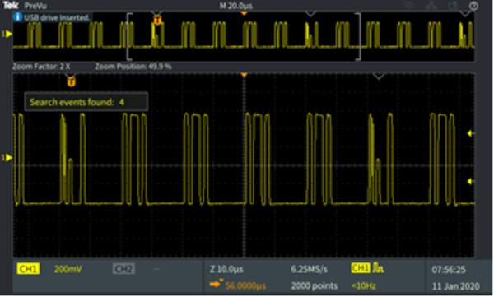
Task: Click the 07:56:25 time readout
Action: pyautogui.click(x=449, y=270)
